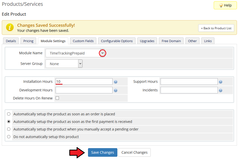Screen dimensions: 240x159
Task: Select setup when manually accepting pending order
Action: click(x=9, y=129)
